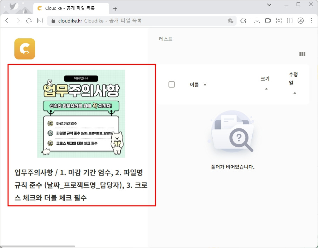Viewport: 318px width, 248px height.
Task: Maximize the browser window
Action: tap(298, 5)
